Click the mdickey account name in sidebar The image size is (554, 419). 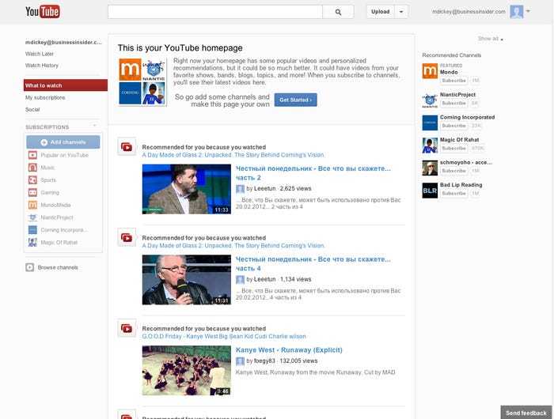tap(63, 42)
